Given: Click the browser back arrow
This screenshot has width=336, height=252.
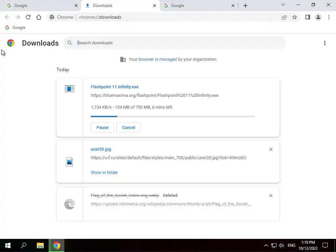Looking at the screenshot, I should [7, 17].
